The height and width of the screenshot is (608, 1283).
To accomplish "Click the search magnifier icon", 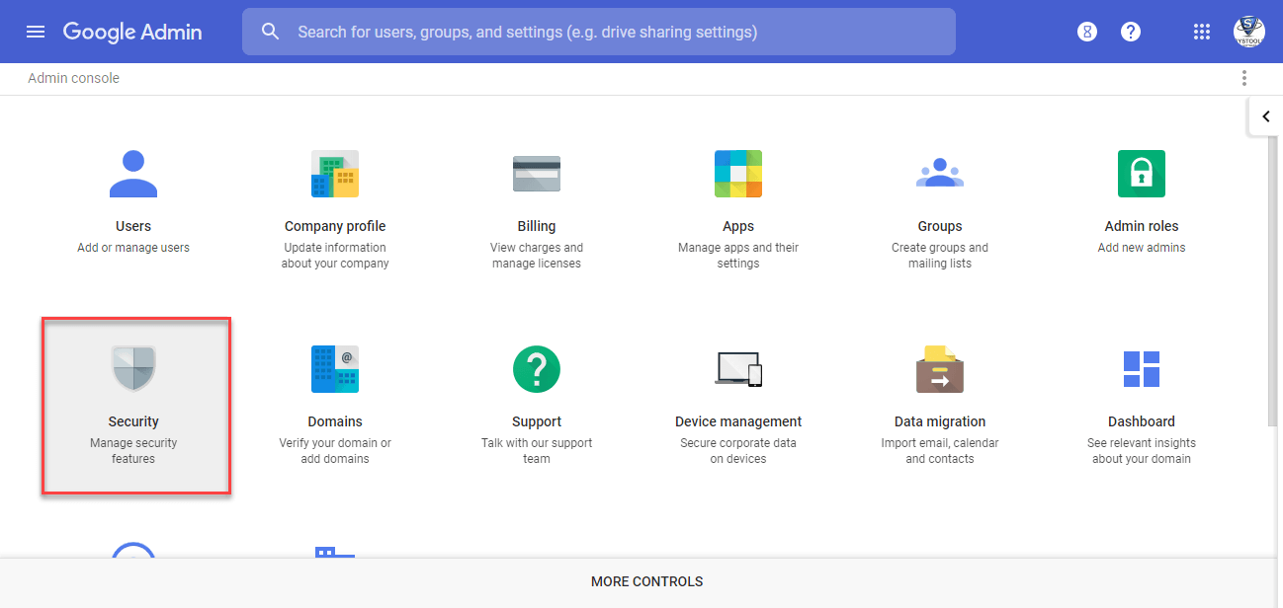I will (271, 32).
